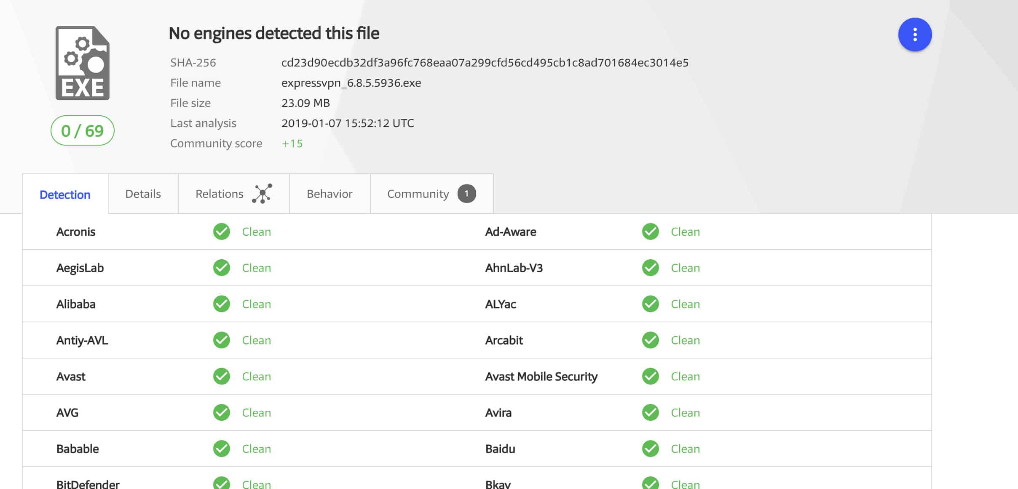The width and height of the screenshot is (1018, 489).
Task: Open the Relations tab
Action: [234, 194]
